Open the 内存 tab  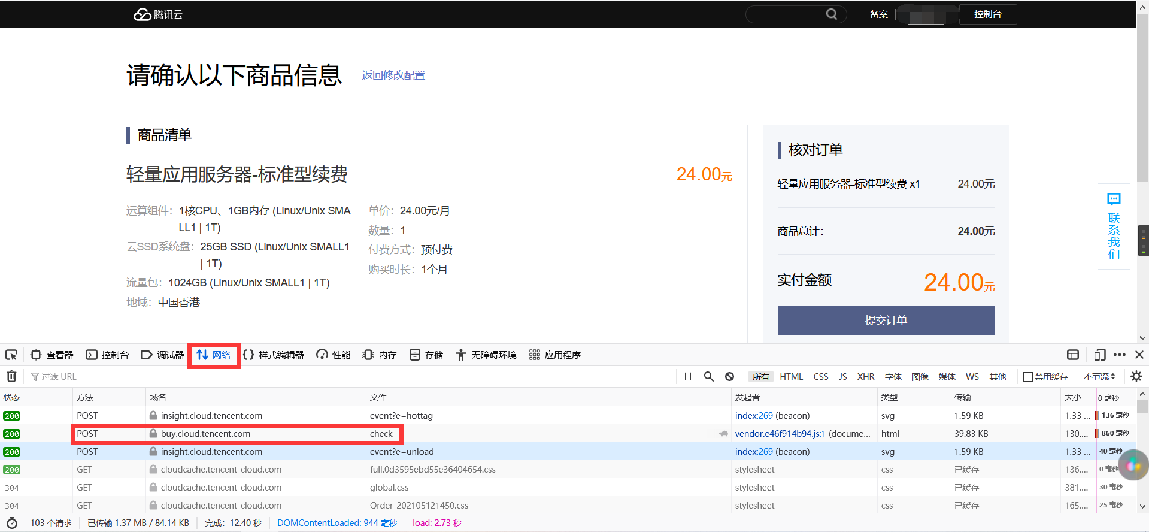click(380, 355)
